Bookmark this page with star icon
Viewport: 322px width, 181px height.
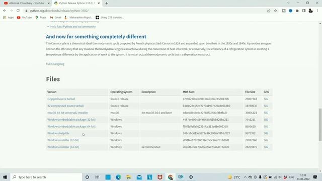[275, 11]
